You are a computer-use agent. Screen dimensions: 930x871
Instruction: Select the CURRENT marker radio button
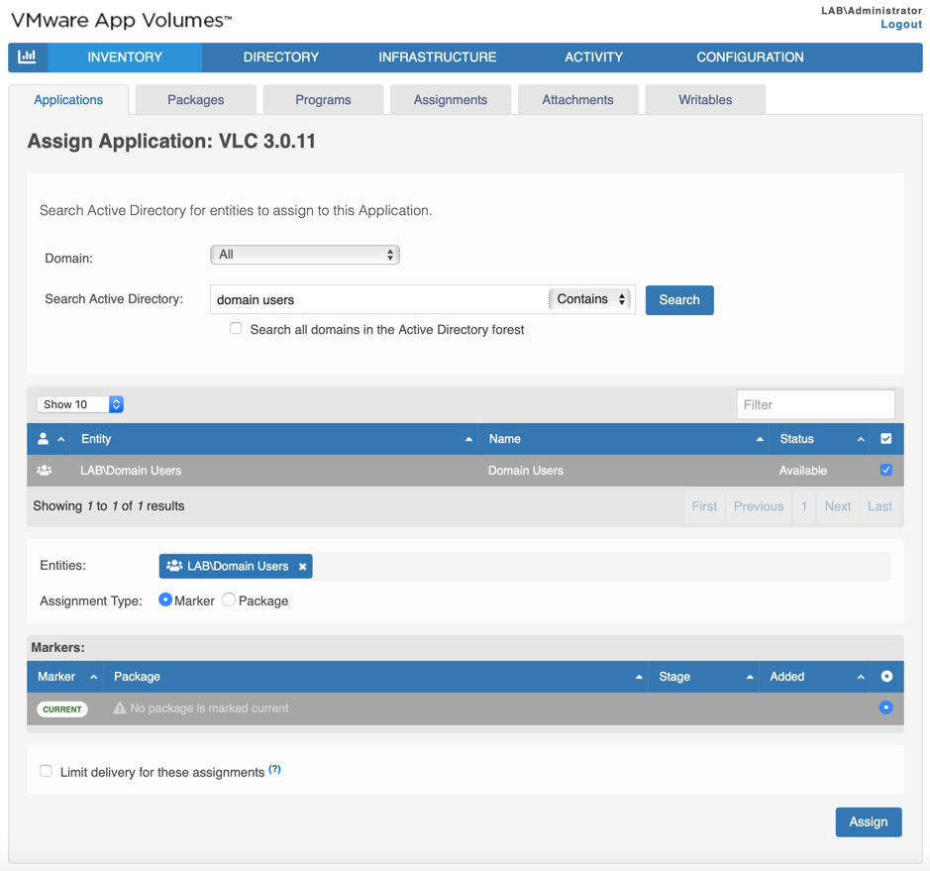point(886,708)
